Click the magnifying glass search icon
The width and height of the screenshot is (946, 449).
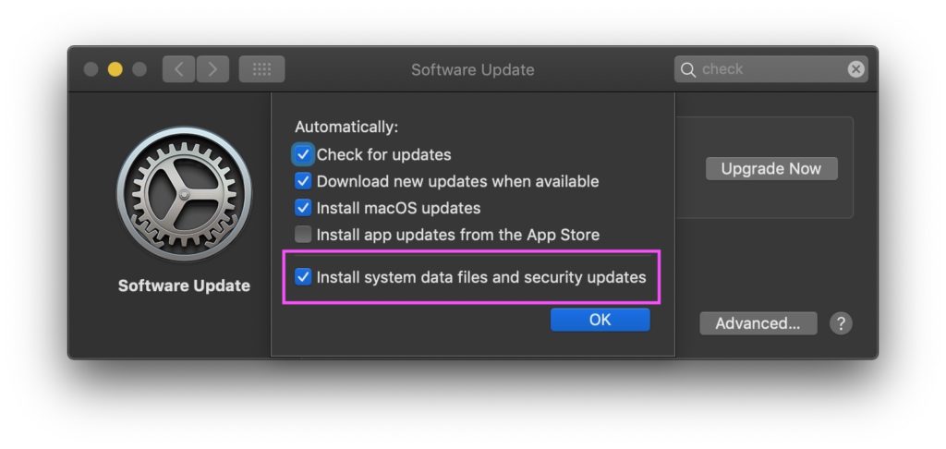tap(688, 69)
